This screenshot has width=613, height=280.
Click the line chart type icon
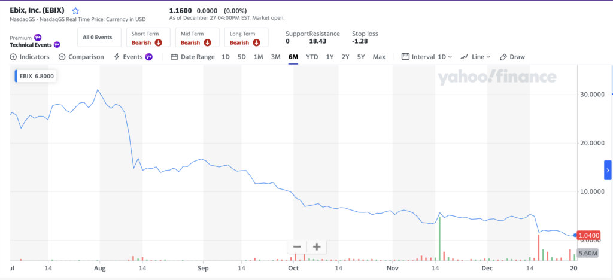tap(465, 57)
